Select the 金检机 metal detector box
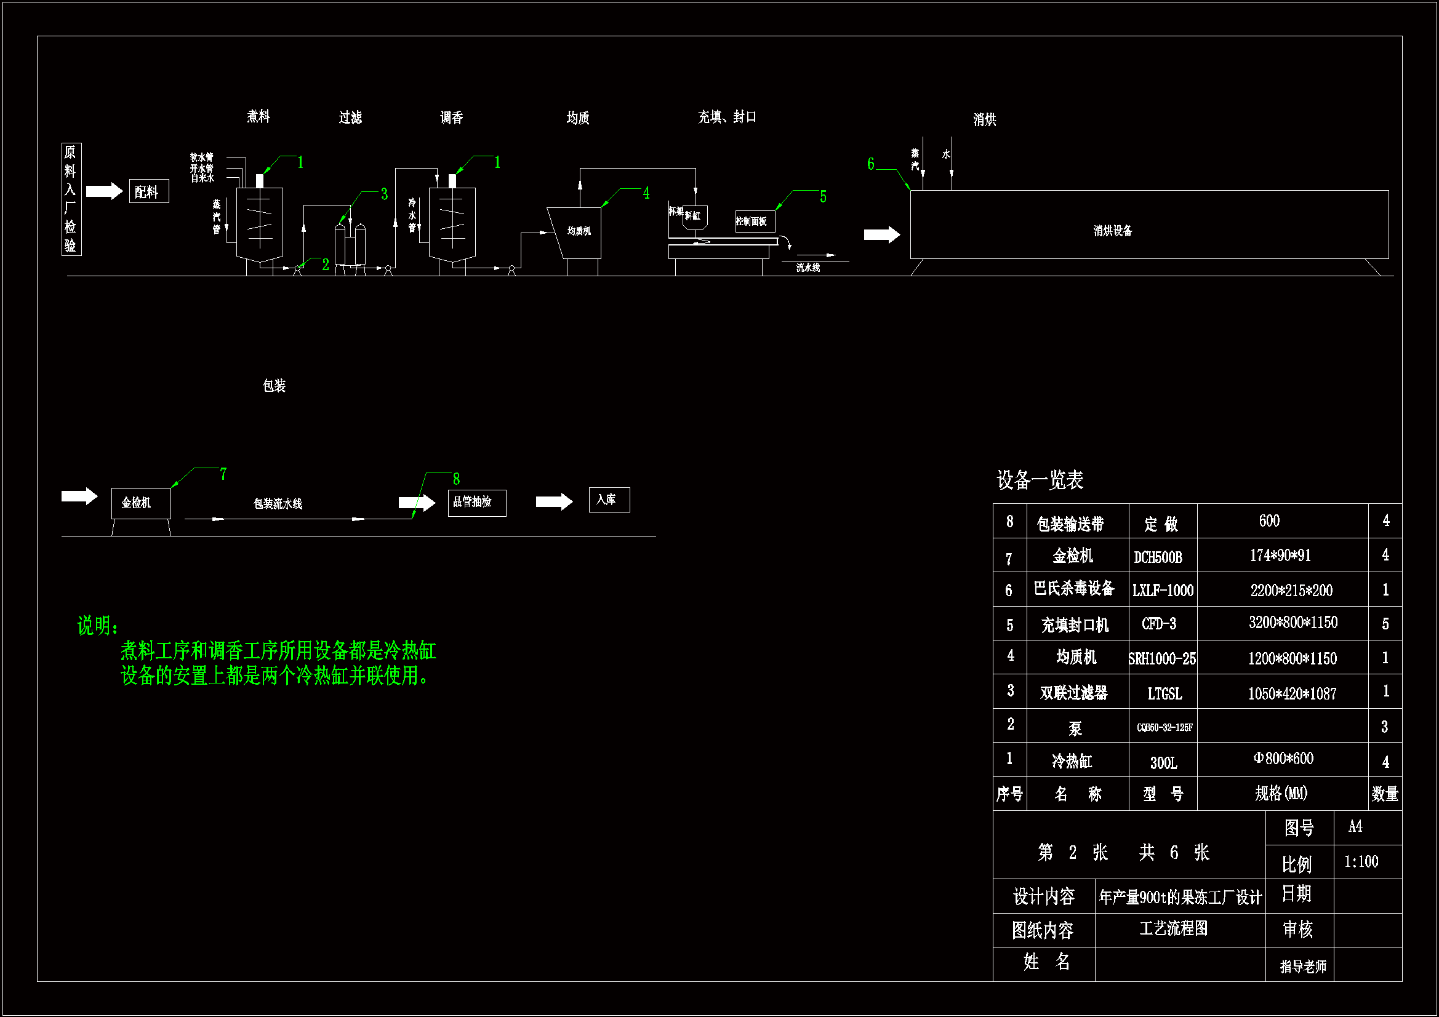Viewport: 1439px width, 1017px height. [140, 503]
